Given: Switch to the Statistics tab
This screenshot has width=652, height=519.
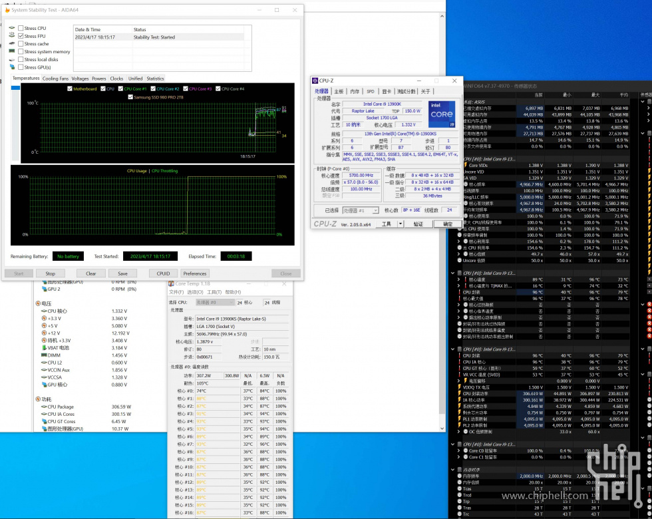Looking at the screenshot, I should 155,79.
